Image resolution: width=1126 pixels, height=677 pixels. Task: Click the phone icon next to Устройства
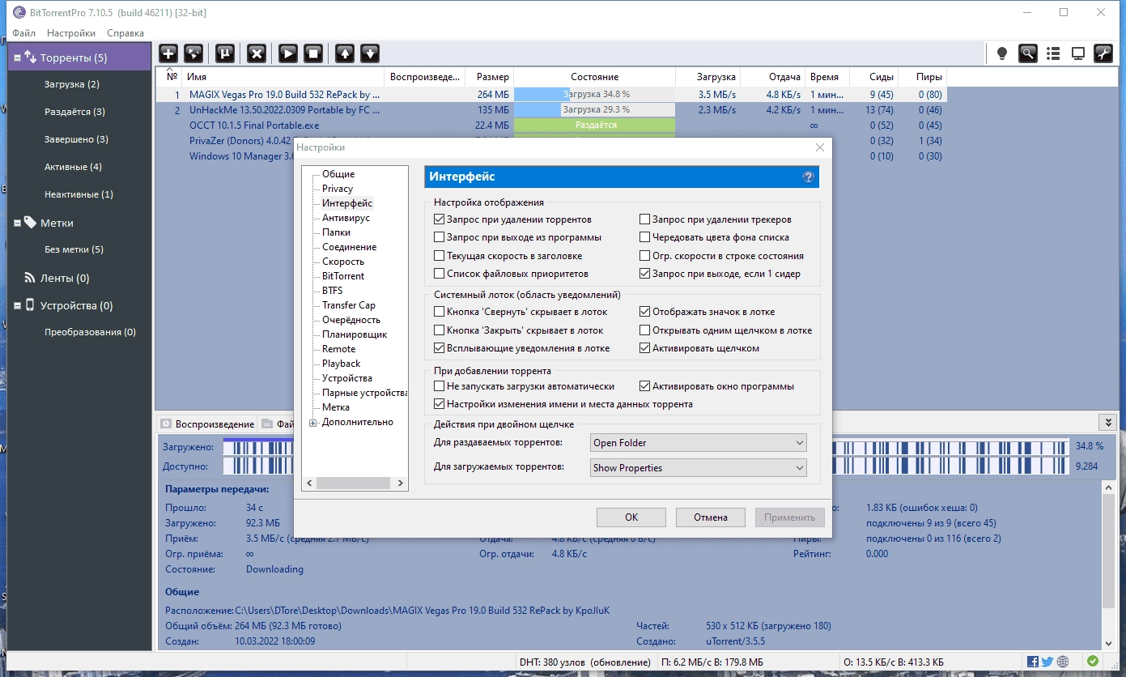(30, 305)
